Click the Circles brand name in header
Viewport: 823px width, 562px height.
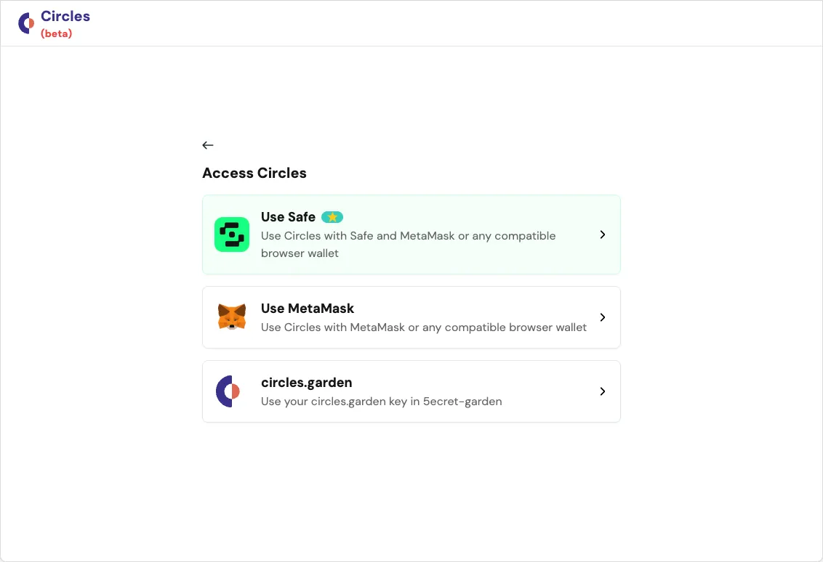click(65, 16)
